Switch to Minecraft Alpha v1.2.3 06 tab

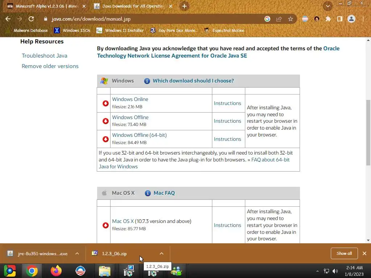pos(46,6)
